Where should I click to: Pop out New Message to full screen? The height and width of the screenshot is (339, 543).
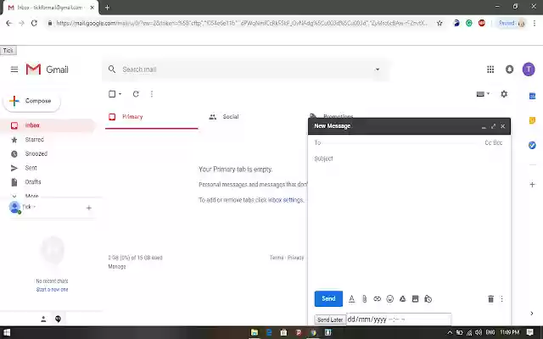pos(493,126)
